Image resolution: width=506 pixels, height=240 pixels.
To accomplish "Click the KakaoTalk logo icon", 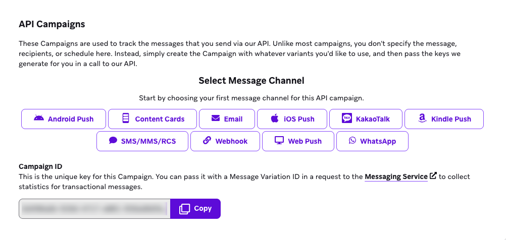I will coord(346,118).
